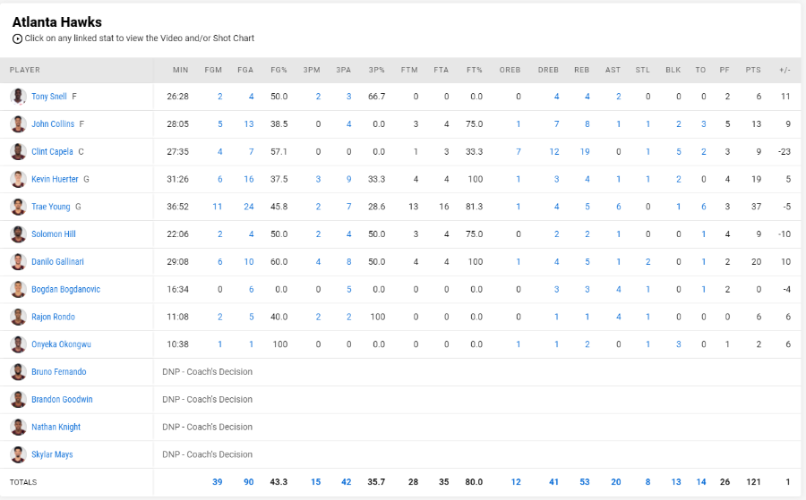Open Clint Capela player link

[x=52, y=152]
